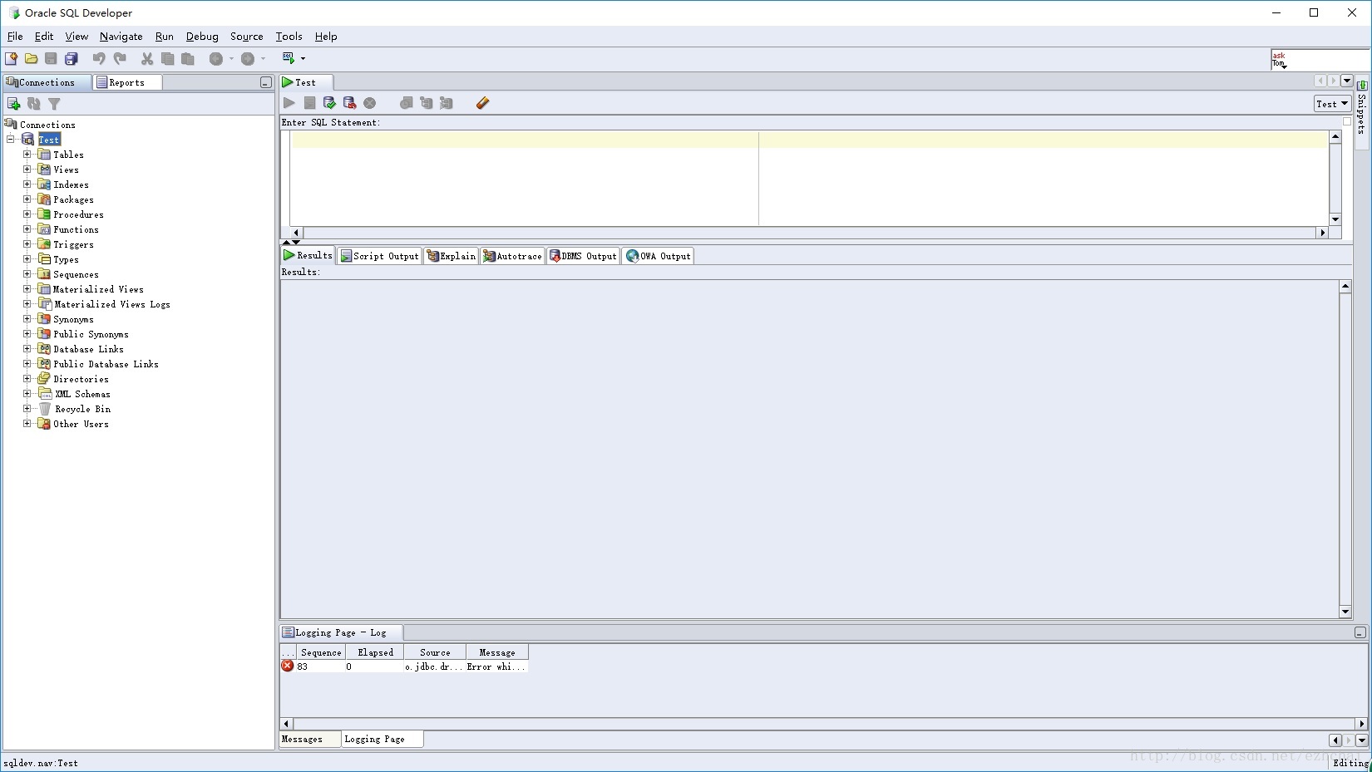Viewport: 1372px width, 772px height.
Task: Click the Undo arrow icon
Action: pos(99,58)
